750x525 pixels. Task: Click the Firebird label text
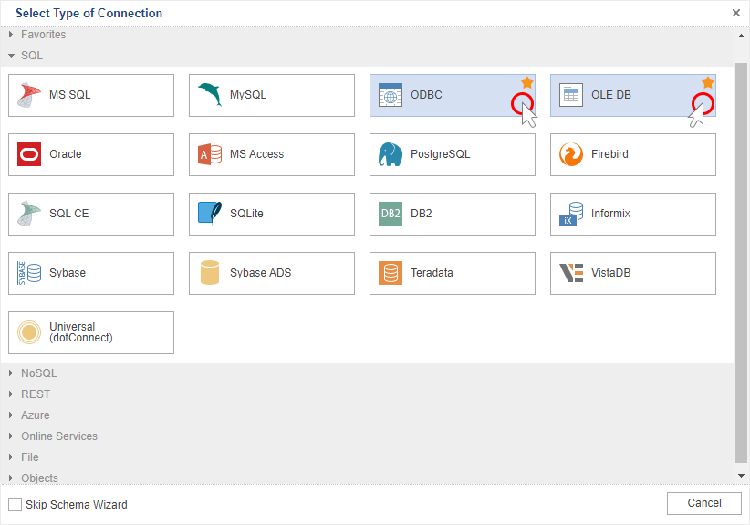click(609, 154)
